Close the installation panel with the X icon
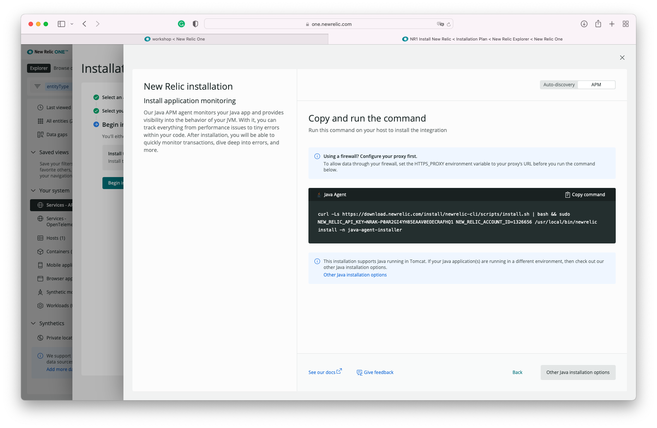 622,57
